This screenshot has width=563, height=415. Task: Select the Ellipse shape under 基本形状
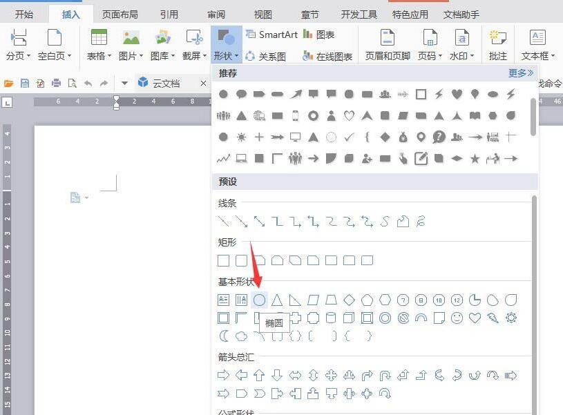click(258, 300)
